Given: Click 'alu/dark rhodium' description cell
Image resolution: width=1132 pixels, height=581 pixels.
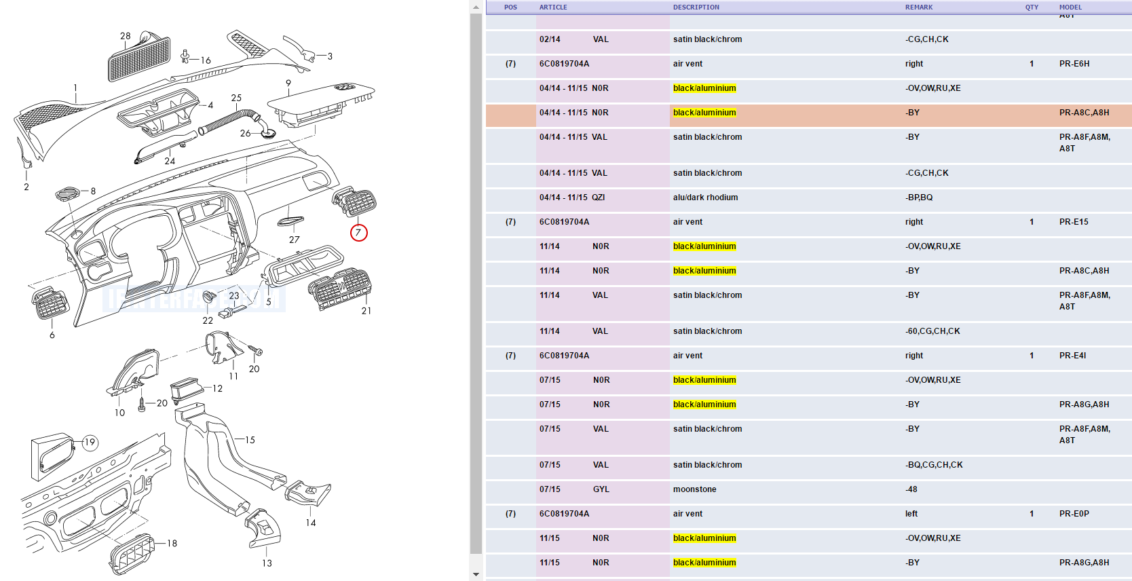Looking at the screenshot, I should click(705, 198).
